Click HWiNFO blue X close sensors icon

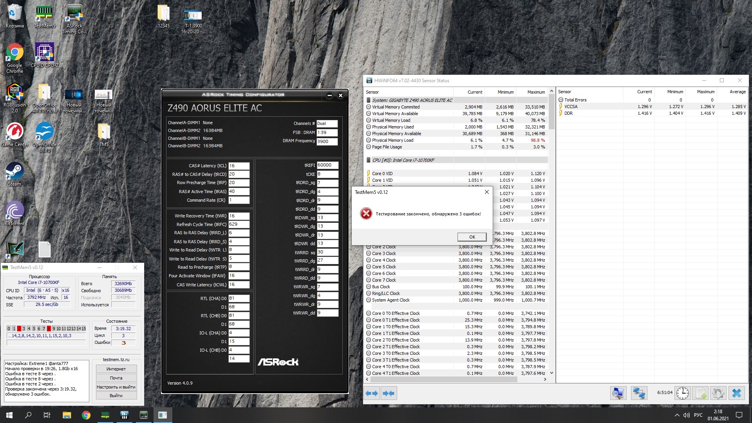[736, 393]
